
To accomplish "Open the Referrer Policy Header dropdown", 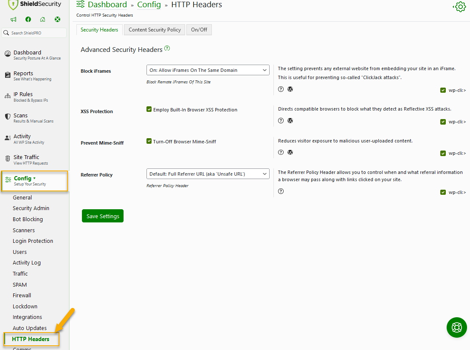I will tap(208, 174).
